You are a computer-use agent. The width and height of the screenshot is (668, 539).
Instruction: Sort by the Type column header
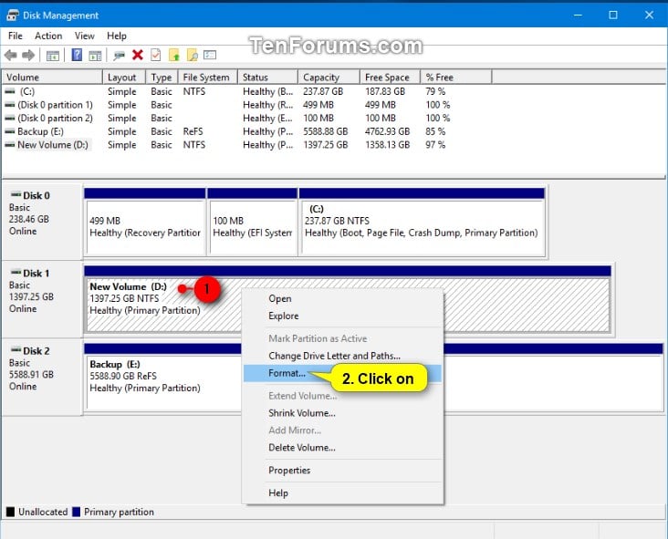162,77
